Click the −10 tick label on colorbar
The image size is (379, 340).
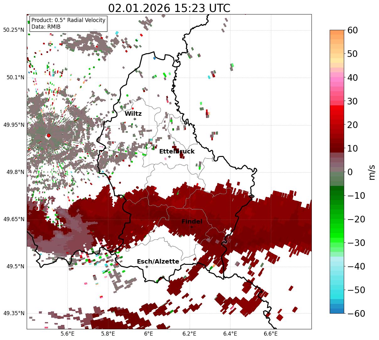coord(356,196)
